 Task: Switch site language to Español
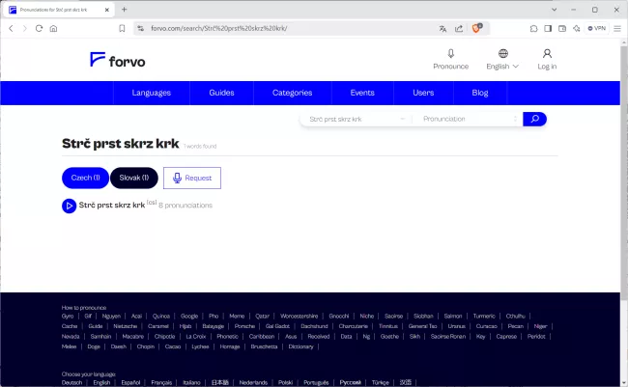pos(130,382)
